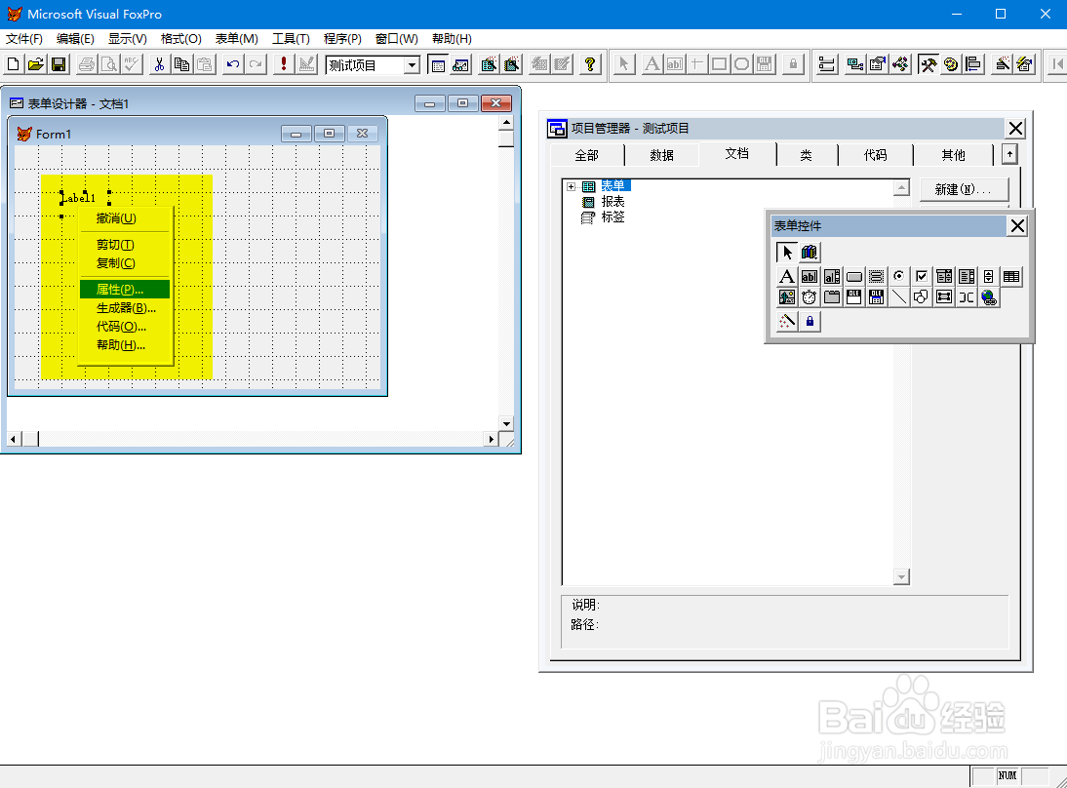This screenshot has width=1067, height=788.
Task: Open the 表单(M) menu
Action: (237, 39)
